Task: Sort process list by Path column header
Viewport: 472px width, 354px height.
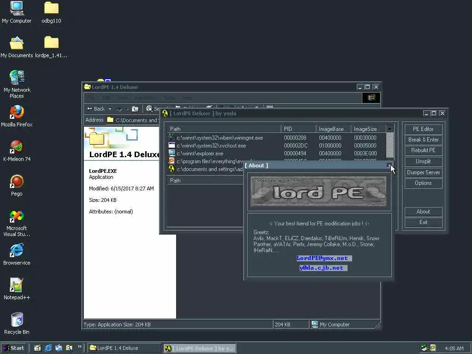Action: (224, 129)
